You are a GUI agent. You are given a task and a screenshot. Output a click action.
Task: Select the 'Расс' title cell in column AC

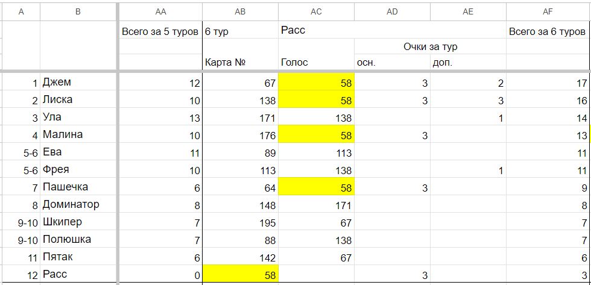tap(316, 30)
